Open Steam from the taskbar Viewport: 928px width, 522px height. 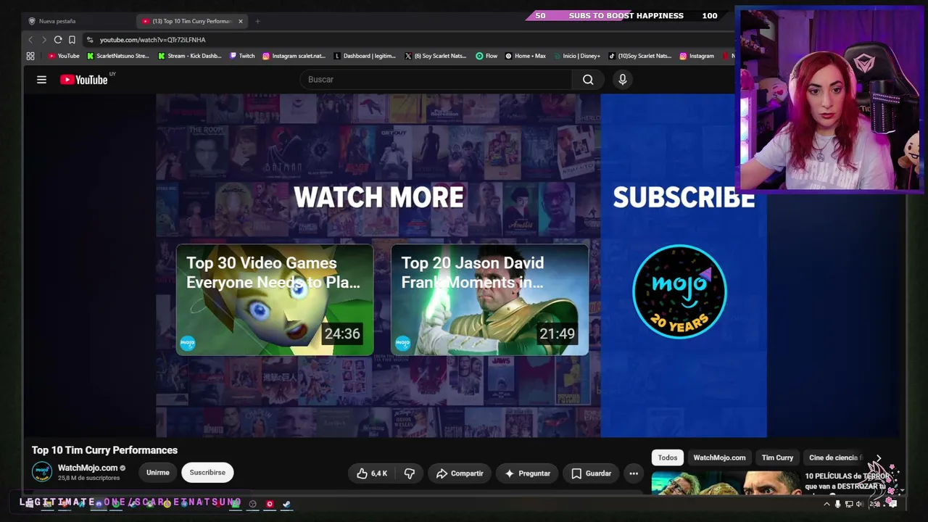(x=286, y=504)
